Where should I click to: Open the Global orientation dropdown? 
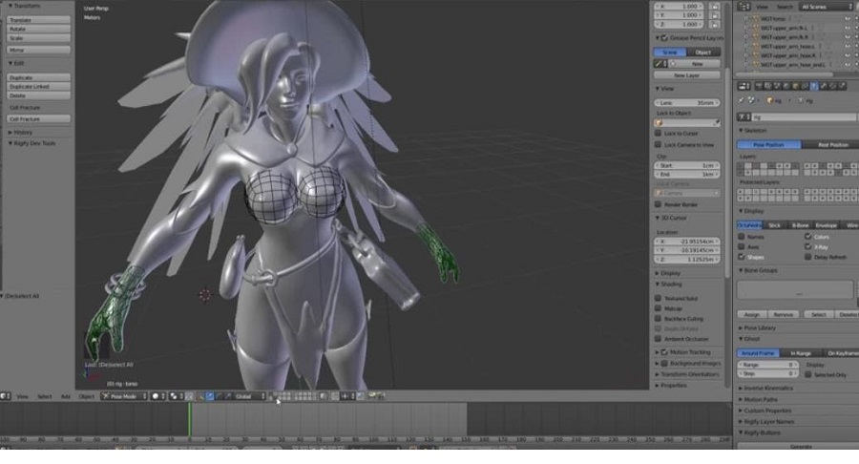pos(249,396)
